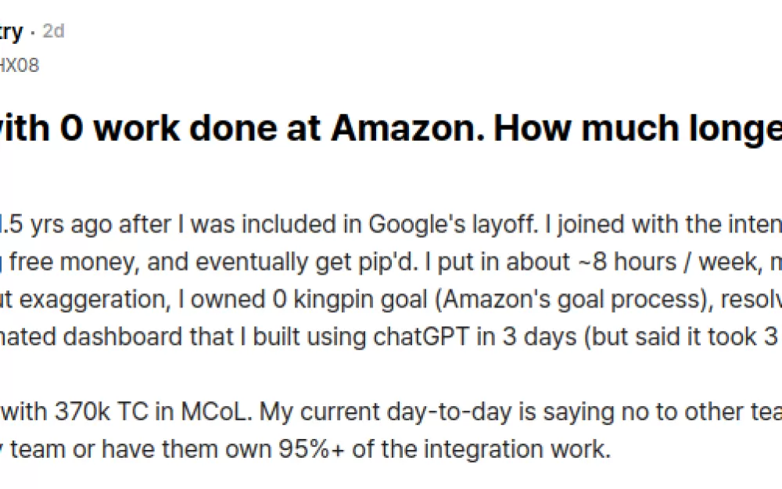Click the 370k TC text
This screenshot has height=489, width=782.
(x=102, y=412)
